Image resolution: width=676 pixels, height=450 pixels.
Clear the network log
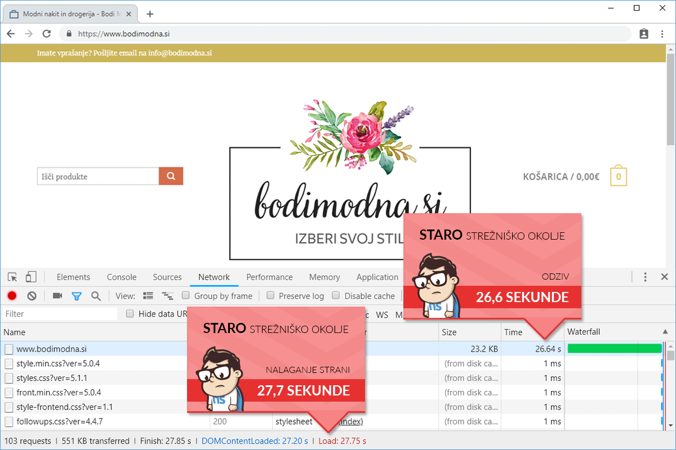click(x=32, y=296)
